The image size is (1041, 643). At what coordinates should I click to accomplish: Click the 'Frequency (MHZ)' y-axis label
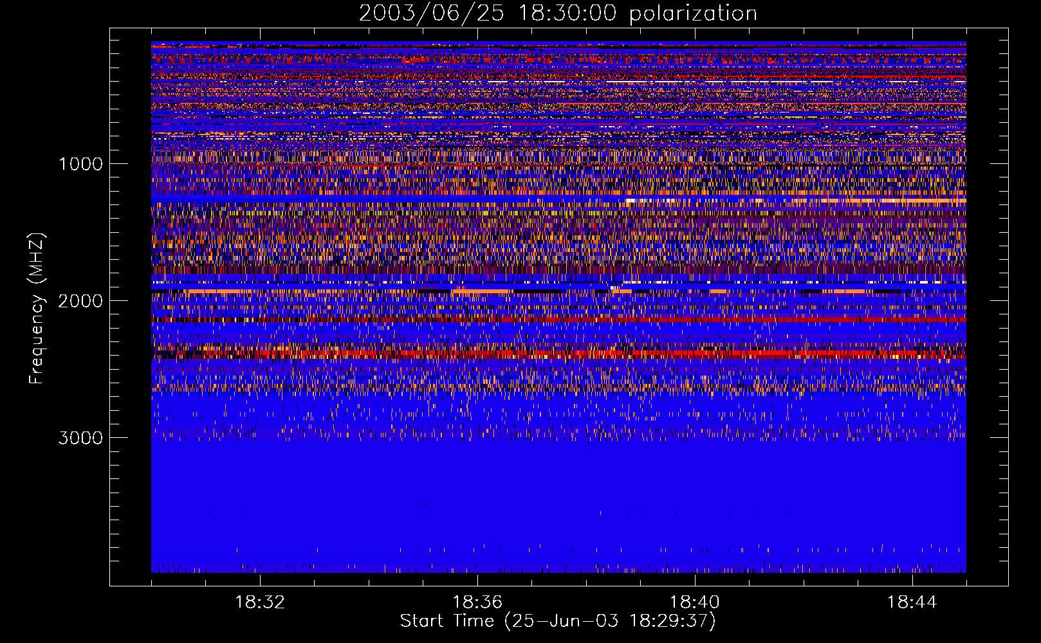[x=37, y=309]
